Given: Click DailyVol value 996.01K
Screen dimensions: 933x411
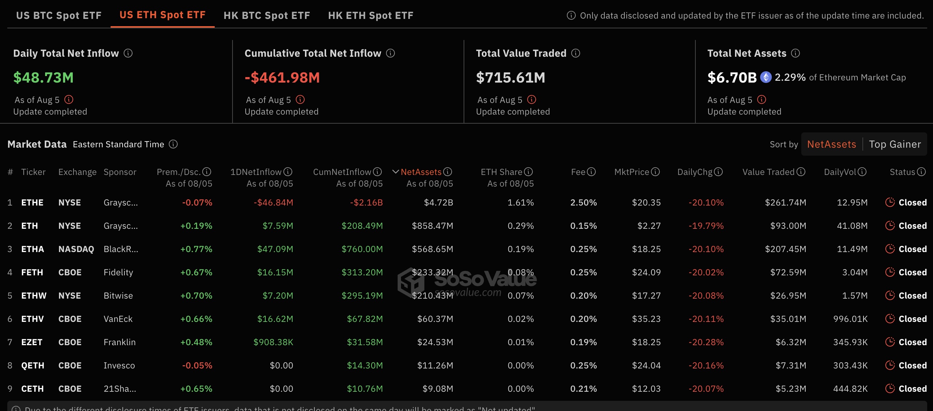Looking at the screenshot, I should click(x=850, y=319).
